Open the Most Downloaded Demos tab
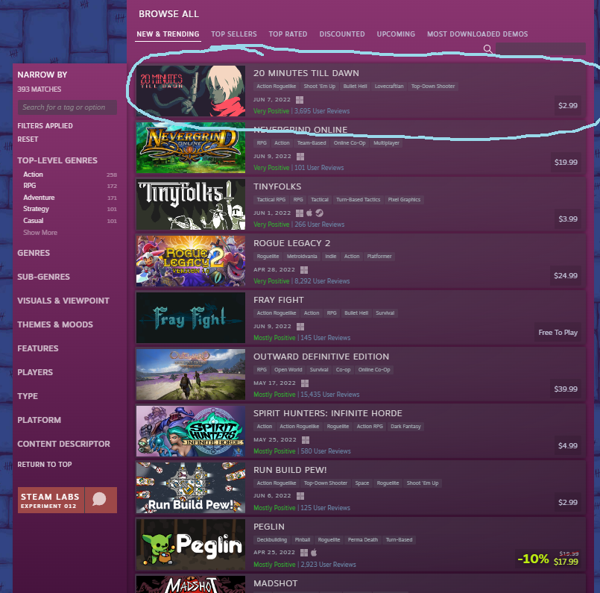This screenshot has height=593, width=600. pos(477,34)
